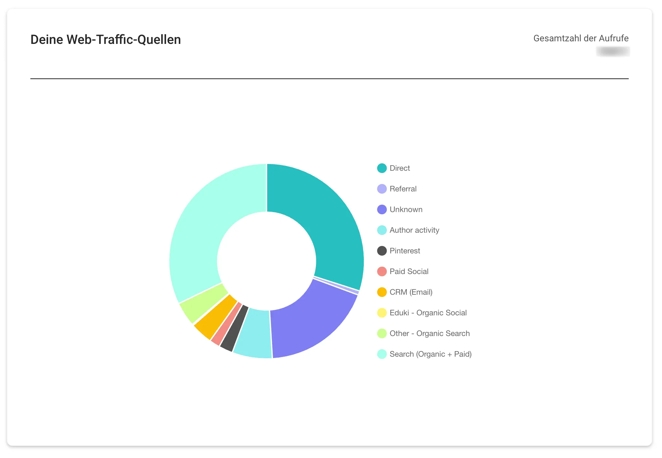
Task: Click the Direct legend color dot
Action: [x=382, y=168]
